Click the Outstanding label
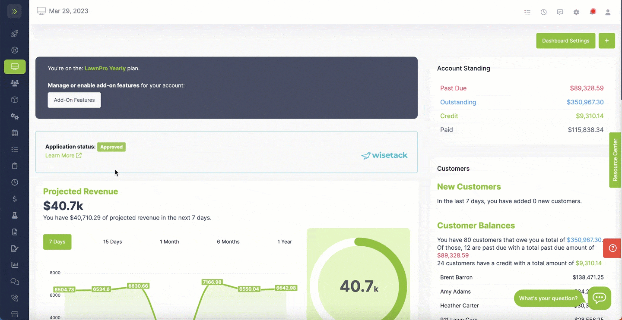The width and height of the screenshot is (622, 320). coord(458,102)
